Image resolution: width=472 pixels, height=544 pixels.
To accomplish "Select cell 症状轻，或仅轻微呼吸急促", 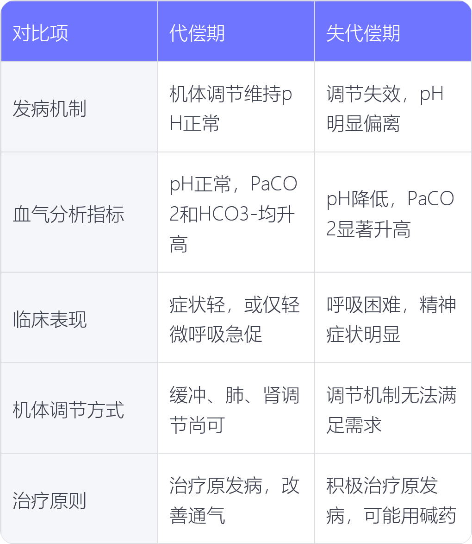I will tap(236, 318).
